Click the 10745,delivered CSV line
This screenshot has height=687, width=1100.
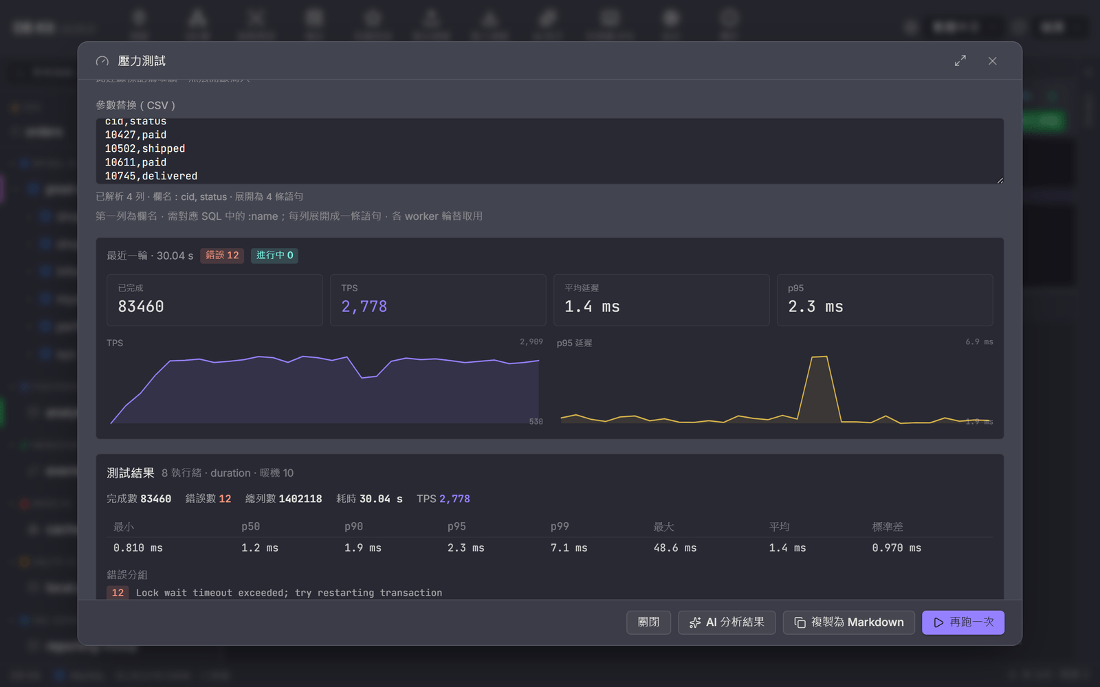click(x=151, y=176)
